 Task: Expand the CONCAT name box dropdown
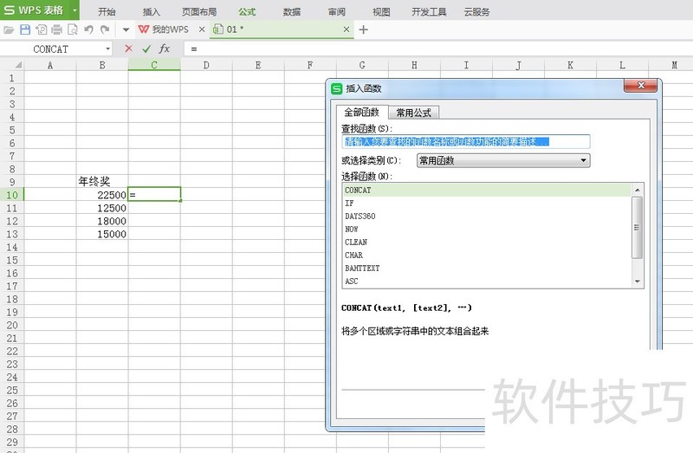pos(108,49)
